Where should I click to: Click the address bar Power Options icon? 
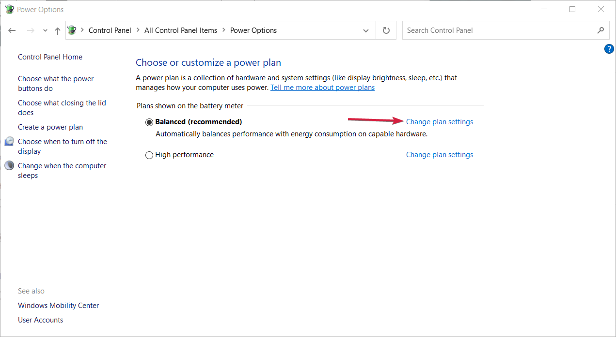coord(72,30)
